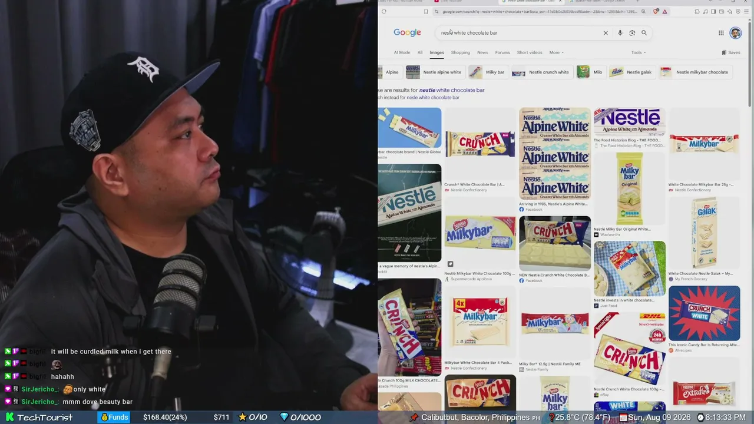Select the Images search tab
Screen dimensions: 754x424
coord(436,52)
